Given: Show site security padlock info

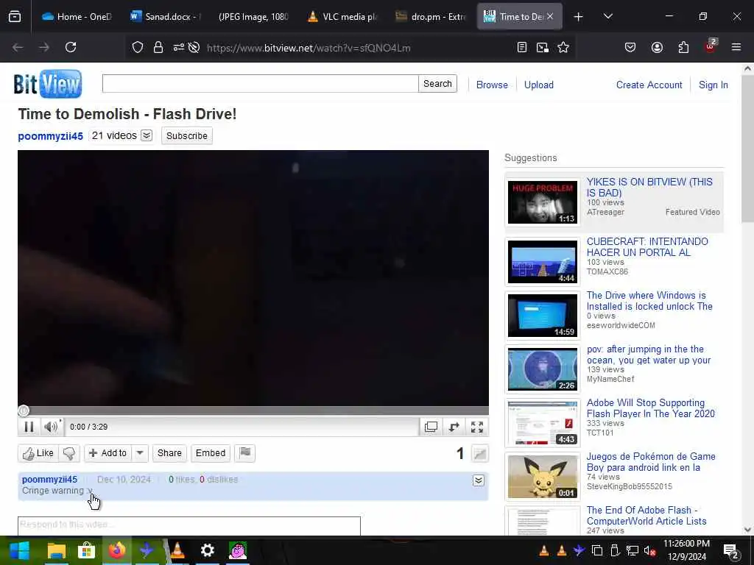Looking at the screenshot, I should click(x=158, y=48).
